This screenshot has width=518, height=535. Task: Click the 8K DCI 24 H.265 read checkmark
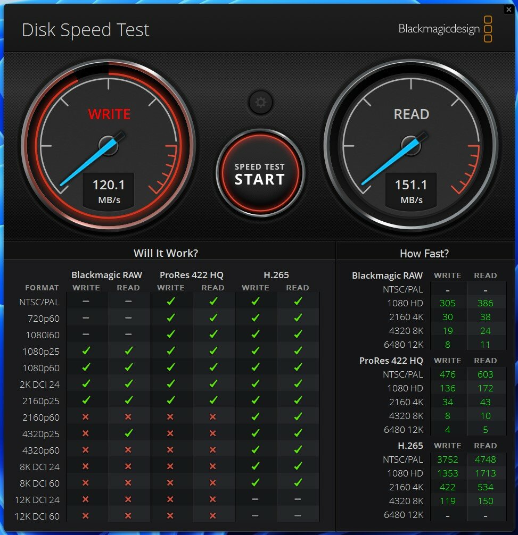(x=298, y=466)
